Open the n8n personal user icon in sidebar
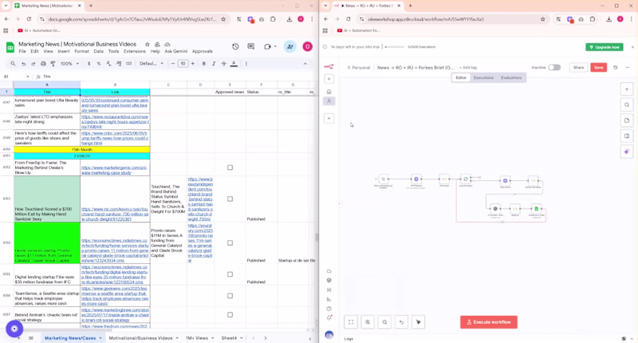 point(329,101)
